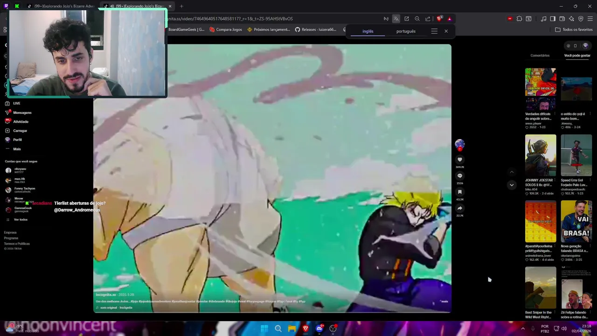Image resolution: width=597 pixels, height=336 pixels.
Task: Switch to the Comentários tab
Action: tap(540, 56)
